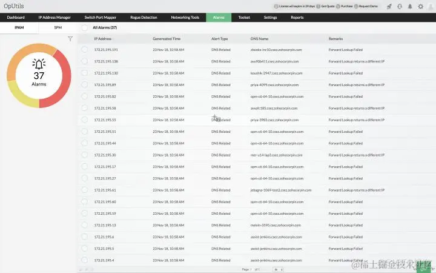Click the icon beside Get Quote
436x273 pixels.
point(319,6)
